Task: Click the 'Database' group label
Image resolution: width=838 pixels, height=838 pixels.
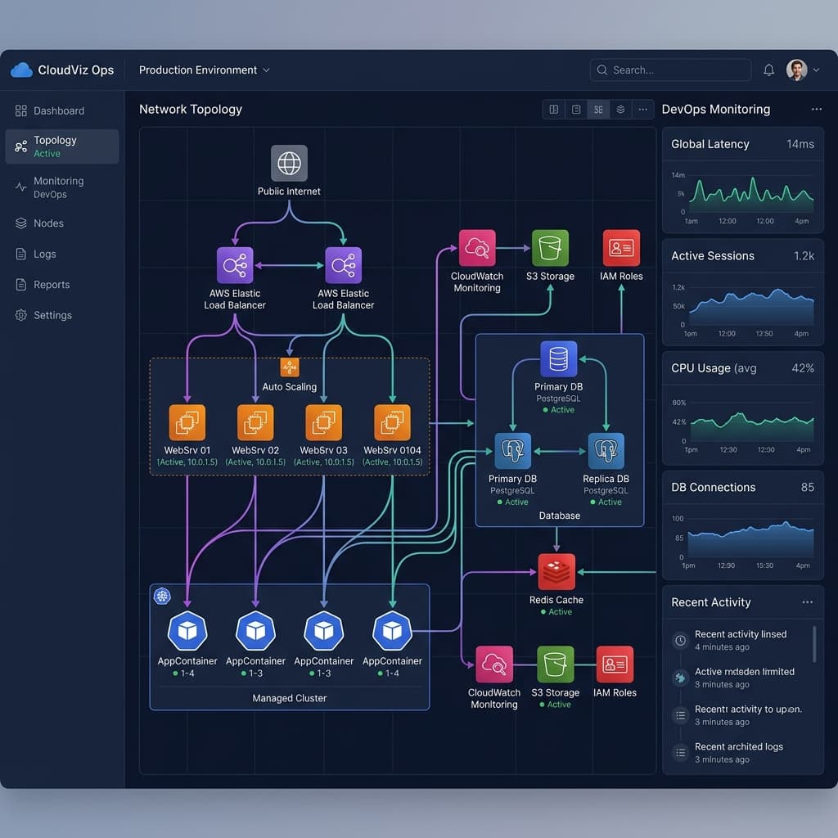Action: (559, 516)
